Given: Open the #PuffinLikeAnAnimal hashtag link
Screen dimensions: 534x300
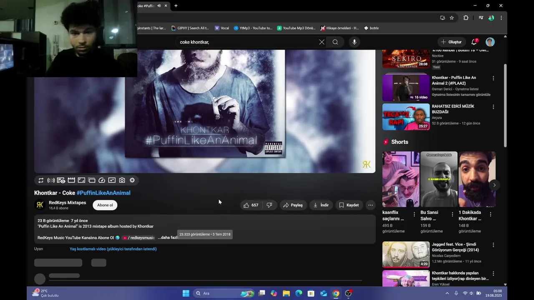Looking at the screenshot, I should 103,193.
